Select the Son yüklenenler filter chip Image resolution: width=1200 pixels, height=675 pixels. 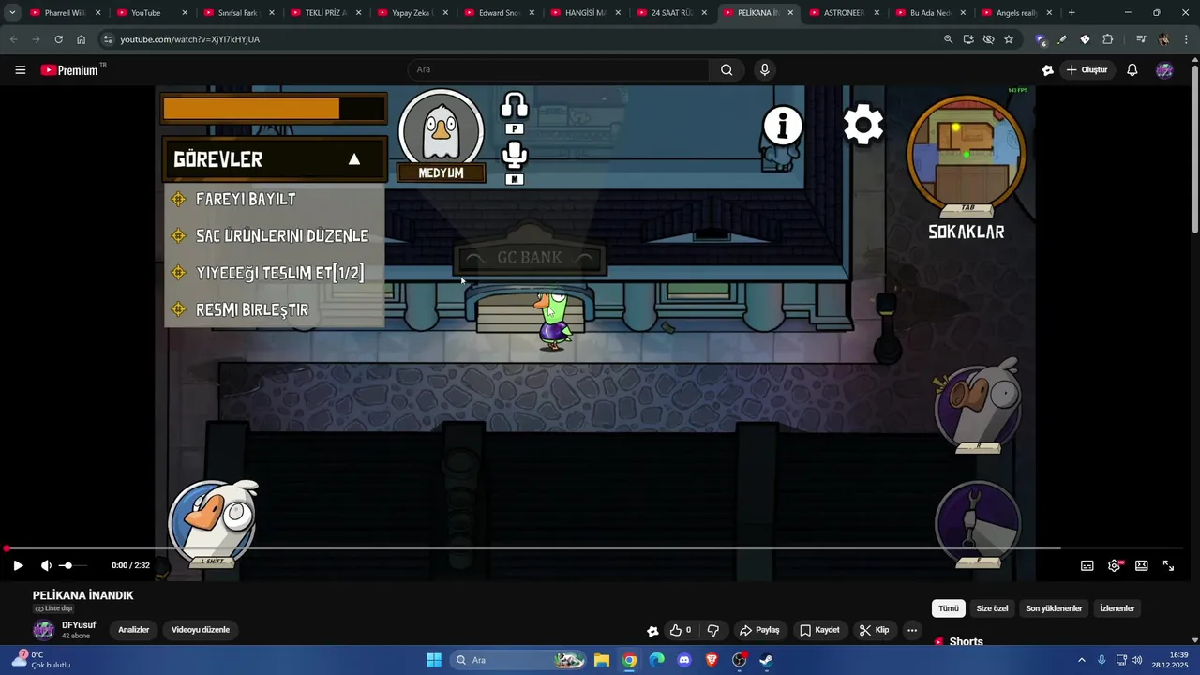click(x=1054, y=608)
